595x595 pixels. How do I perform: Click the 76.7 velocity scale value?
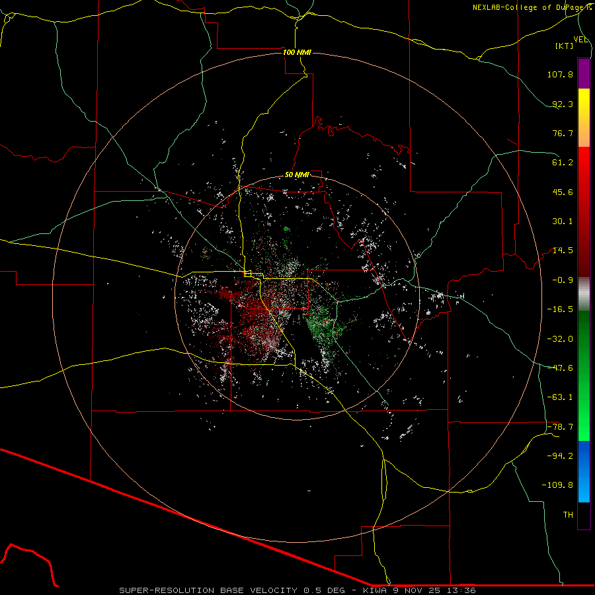point(563,133)
